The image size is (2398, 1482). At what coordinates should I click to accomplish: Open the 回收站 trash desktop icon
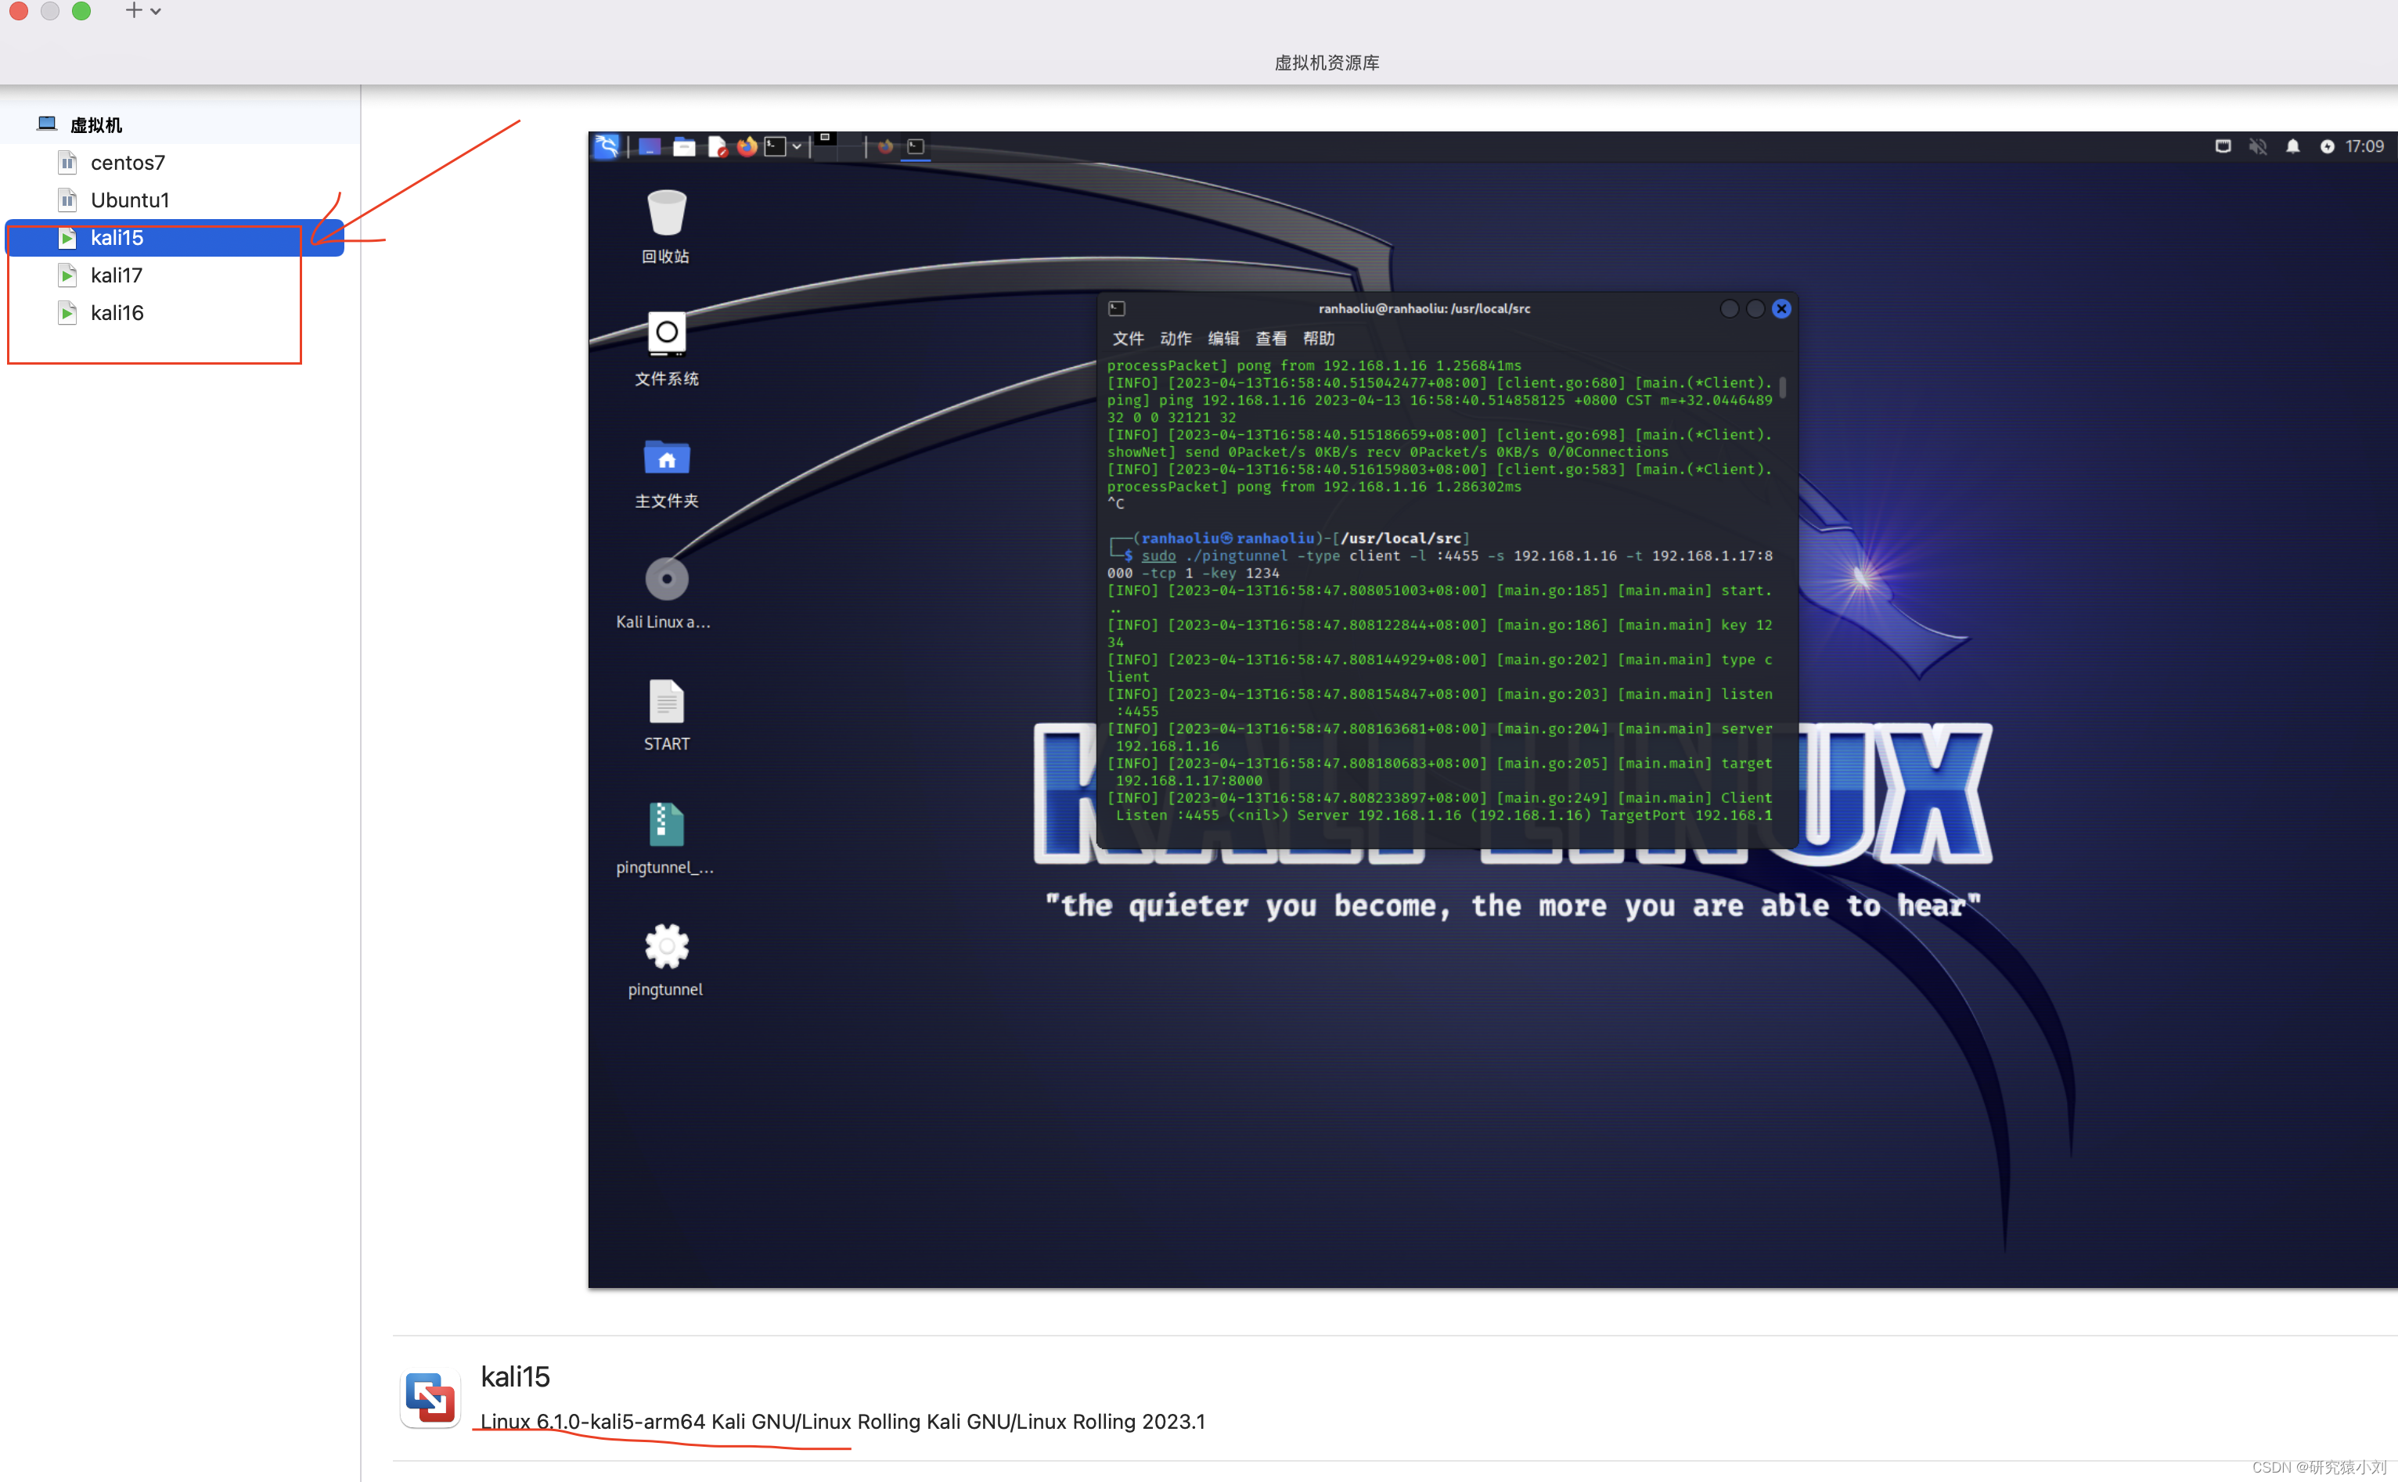666,226
